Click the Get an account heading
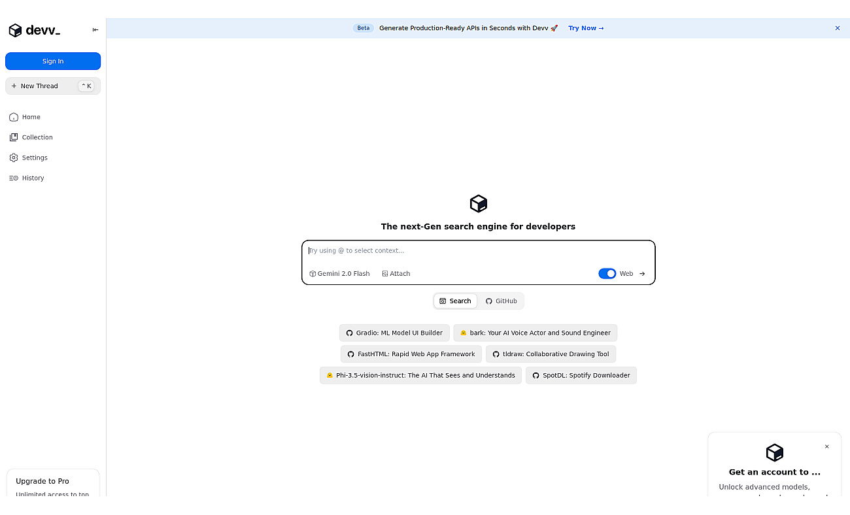The width and height of the screenshot is (850, 515). pyautogui.click(x=775, y=472)
